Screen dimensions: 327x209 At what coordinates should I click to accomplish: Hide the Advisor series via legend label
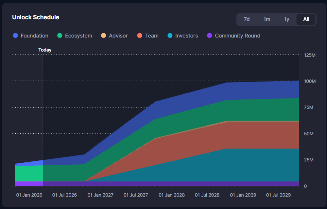[x=118, y=36]
